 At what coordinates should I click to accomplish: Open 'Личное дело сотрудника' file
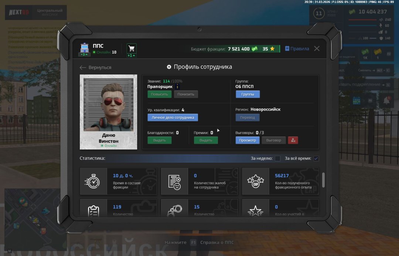tap(173, 118)
